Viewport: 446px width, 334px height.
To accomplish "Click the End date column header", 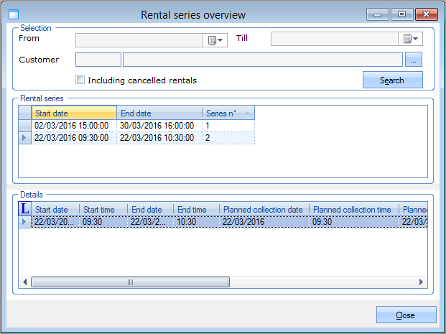I will click(x=159, y=113).
